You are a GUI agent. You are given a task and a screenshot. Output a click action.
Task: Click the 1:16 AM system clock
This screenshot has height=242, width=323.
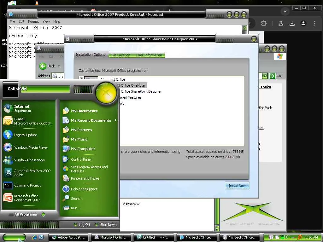311,238
